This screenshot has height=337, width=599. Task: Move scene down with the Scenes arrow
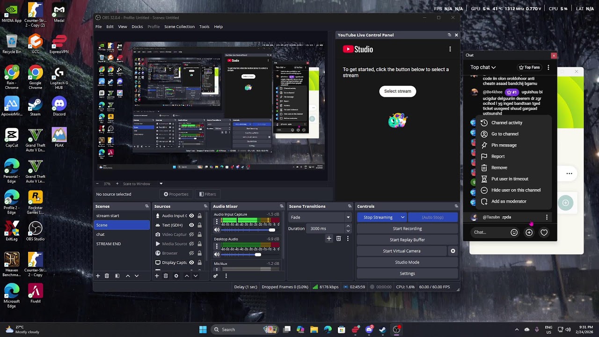[x=137, y=276]
